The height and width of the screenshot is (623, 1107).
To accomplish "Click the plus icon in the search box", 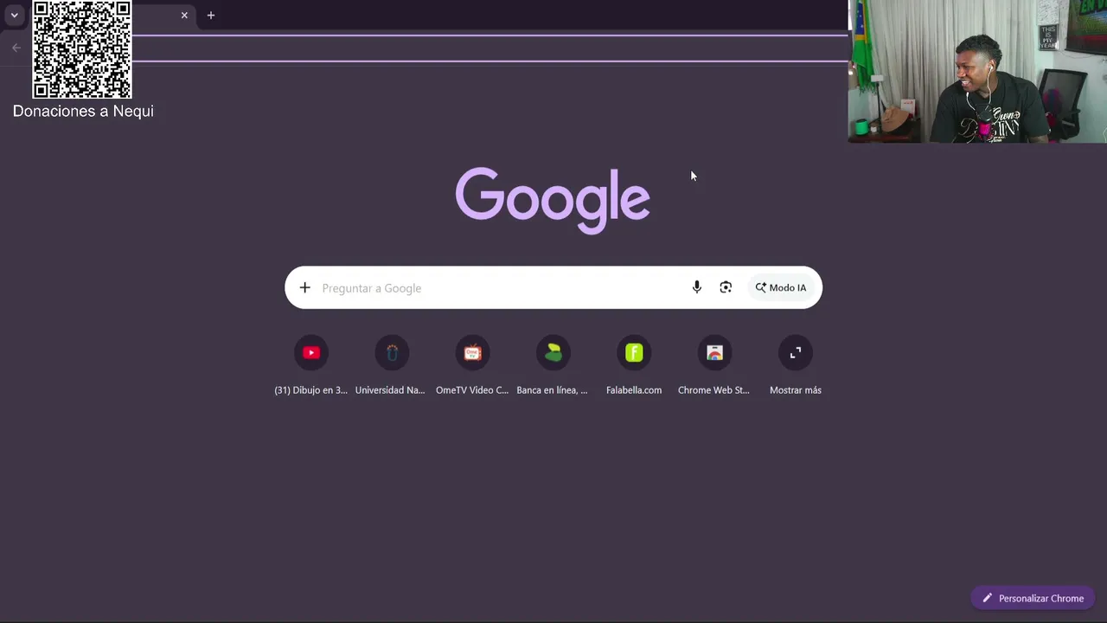I will pos(304,287).
